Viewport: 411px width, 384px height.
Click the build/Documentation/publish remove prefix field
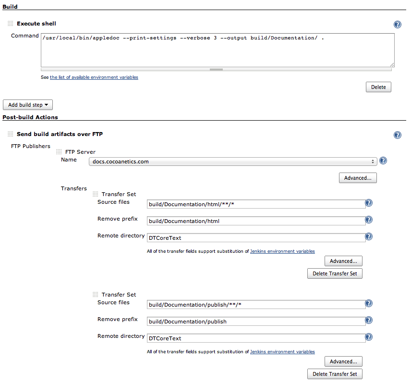tap(256, 322)
